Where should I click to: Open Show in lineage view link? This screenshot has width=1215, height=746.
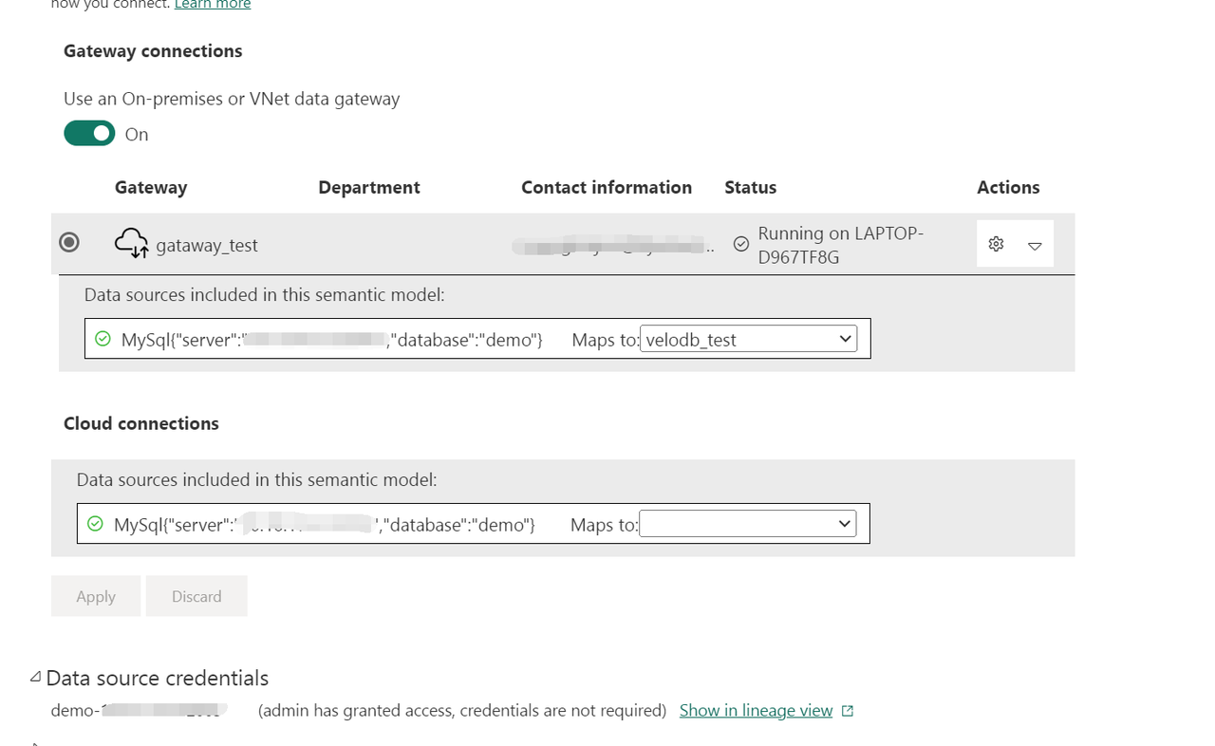pos(756,711)
